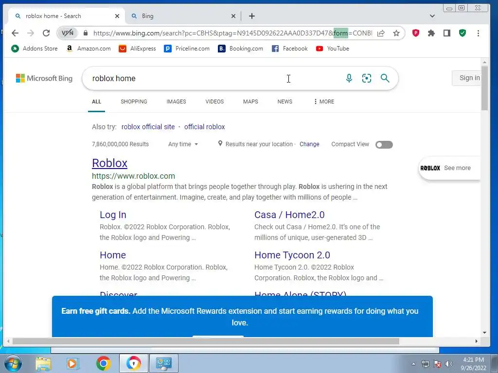
Task: Open Facebook bookmark
Action: tap(290, 49)
